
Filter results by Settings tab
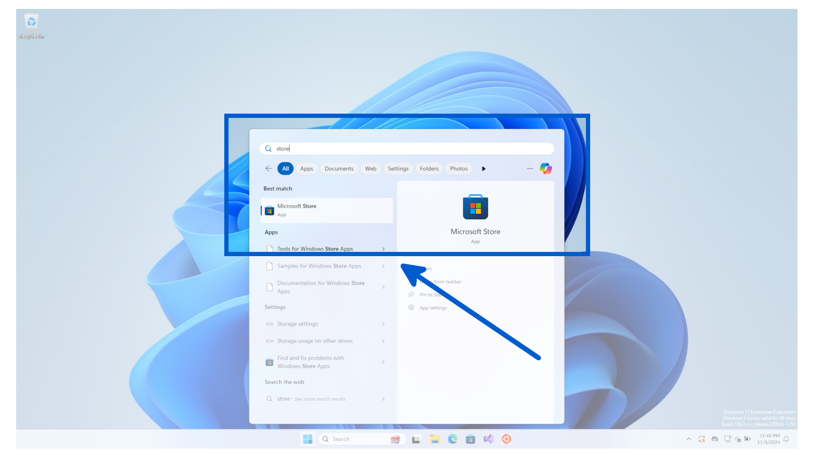[398, 168]
